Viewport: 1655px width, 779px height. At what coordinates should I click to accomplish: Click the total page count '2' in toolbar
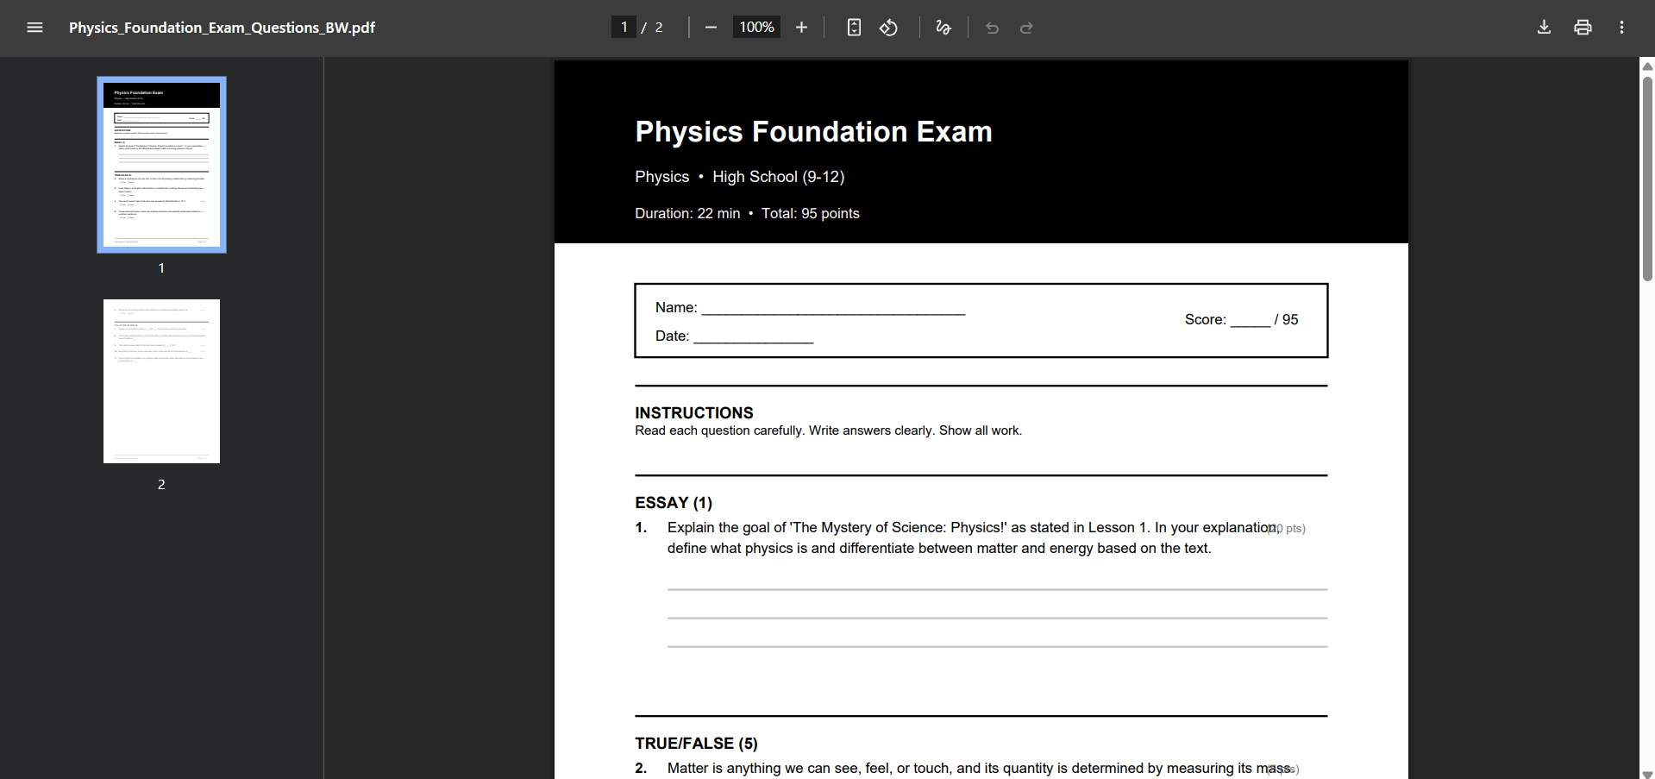pyautogui.click(x=659, y=28)
